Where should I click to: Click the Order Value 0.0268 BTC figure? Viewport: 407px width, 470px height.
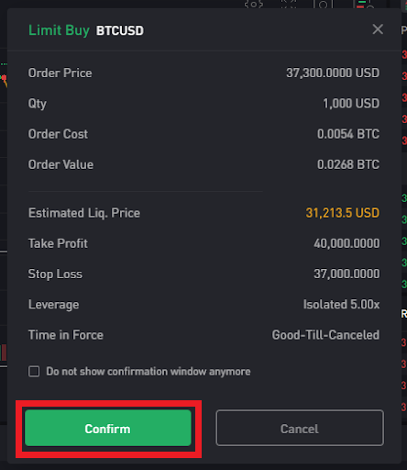348,164
